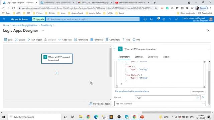The width and height of the screenshot is (214, 120).
Task: Go back in browser history
Action: coord(3,8)
